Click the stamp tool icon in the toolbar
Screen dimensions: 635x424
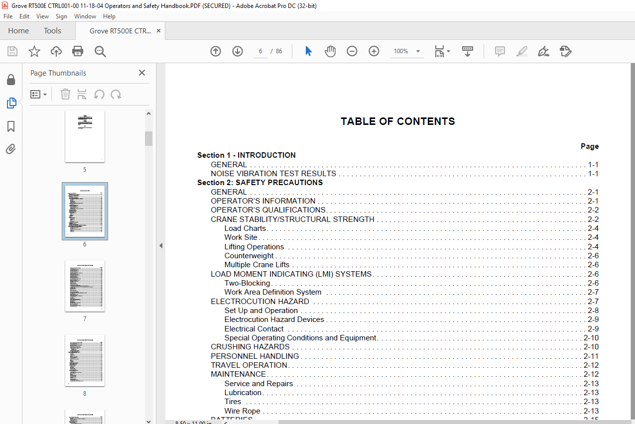(x=565, y=51)
